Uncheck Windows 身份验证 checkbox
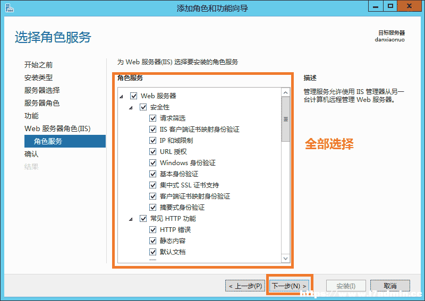Screen dimensions: 425x301 coord(152,162)
